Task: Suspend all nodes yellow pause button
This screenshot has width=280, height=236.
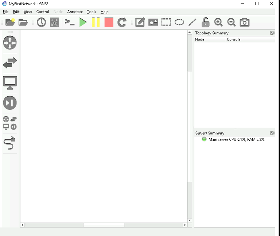Action: click(x=96, y=22)
